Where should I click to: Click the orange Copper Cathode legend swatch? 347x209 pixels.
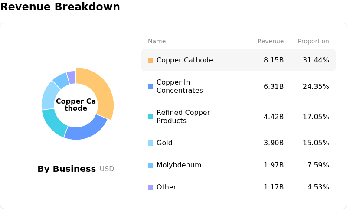click(151, 60)
